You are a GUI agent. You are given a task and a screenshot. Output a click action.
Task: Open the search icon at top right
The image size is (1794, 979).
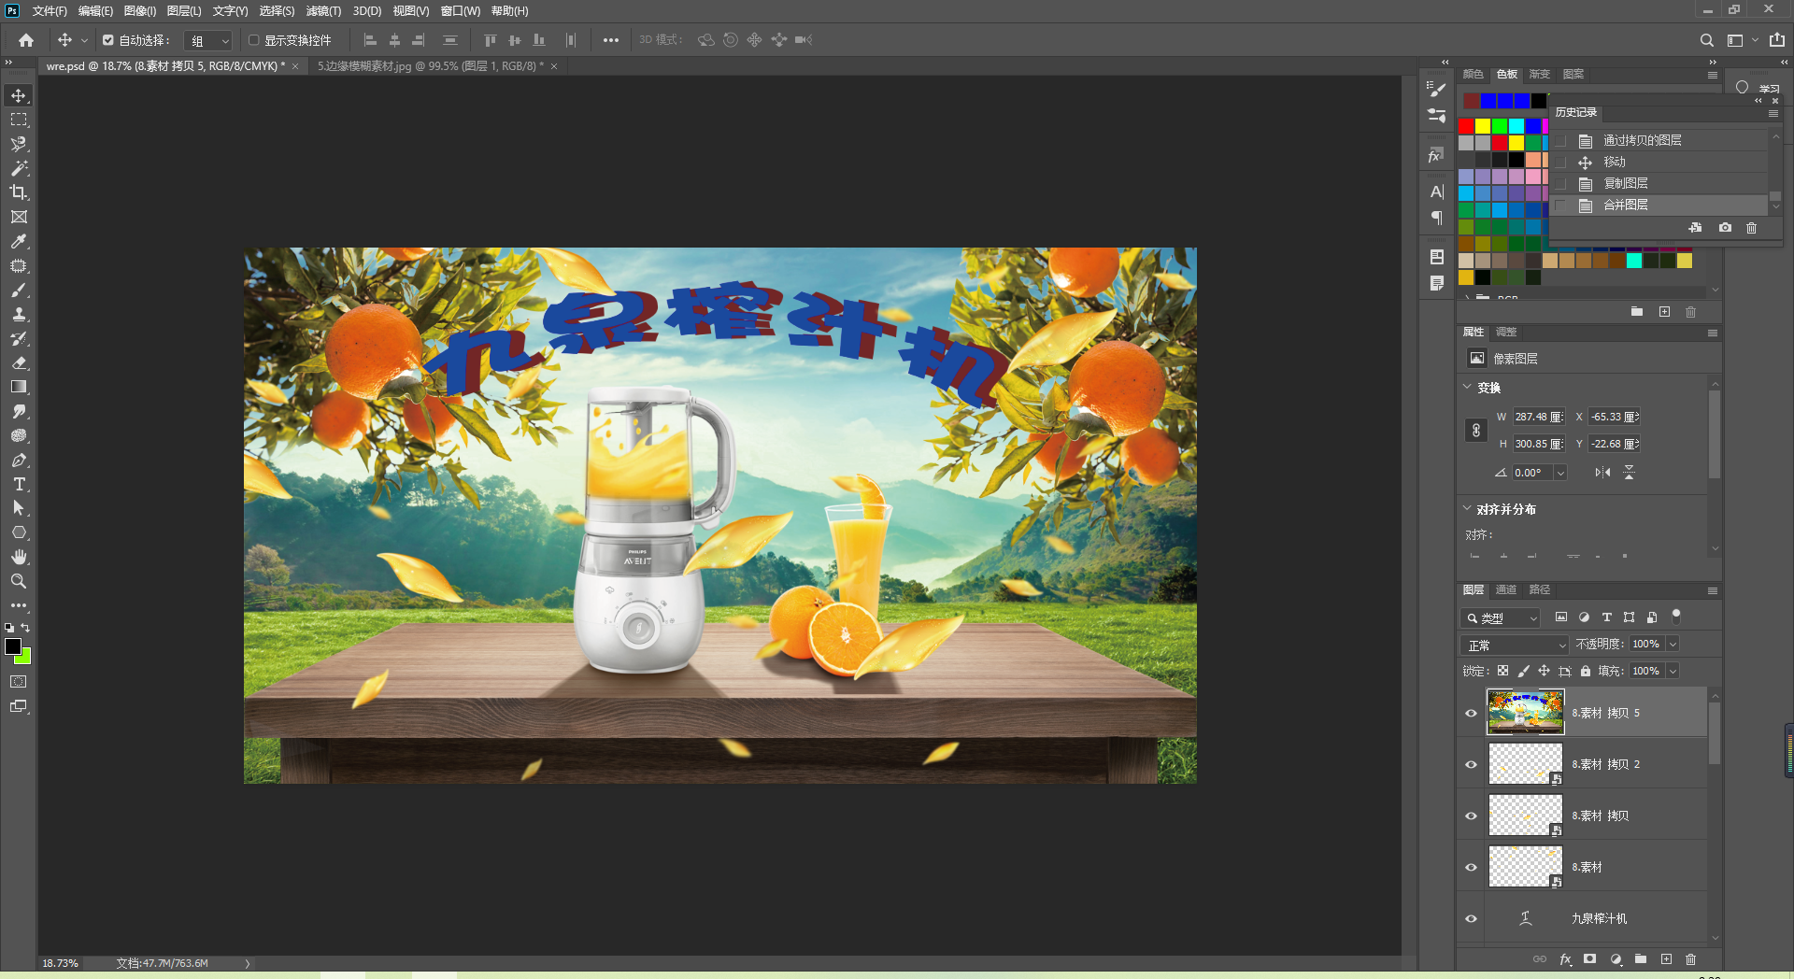pyautogui.click(x=1706, y=40)
